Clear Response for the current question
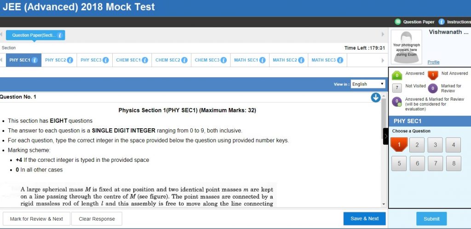471x229 pixels. coord(97,219)
